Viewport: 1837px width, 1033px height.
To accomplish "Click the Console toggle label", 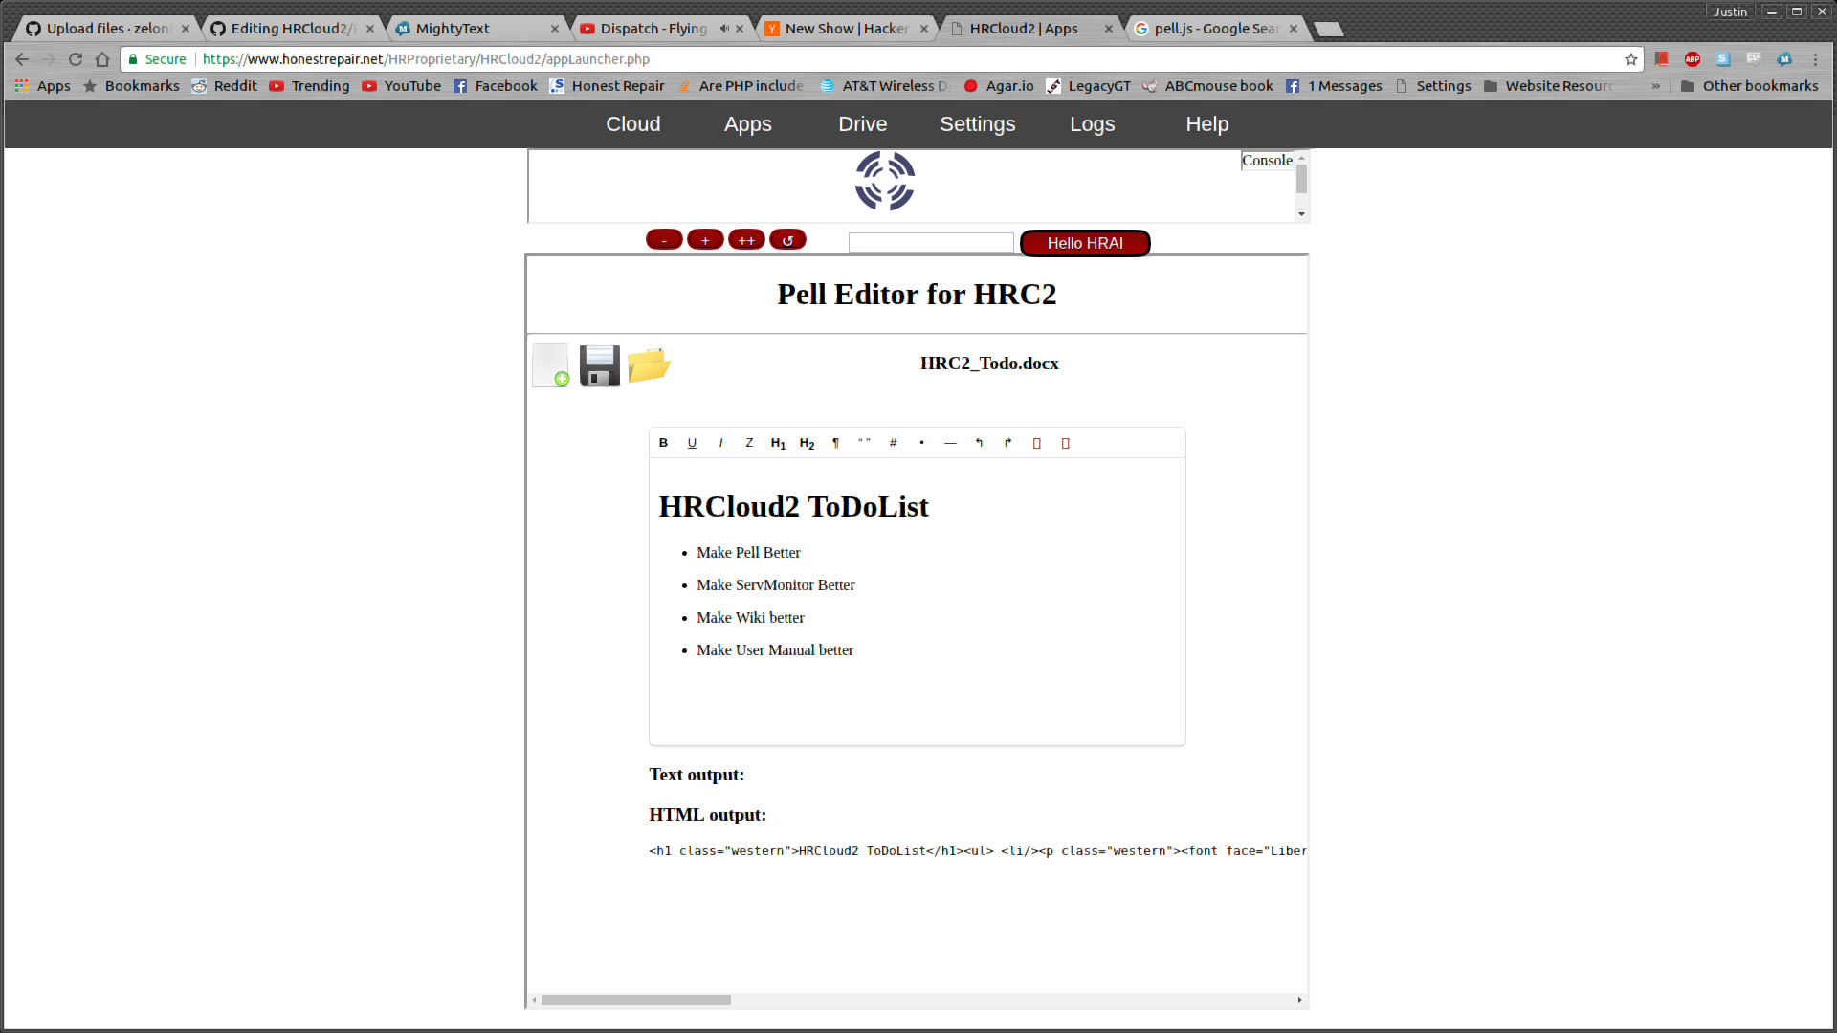I will click(1268, 160).
